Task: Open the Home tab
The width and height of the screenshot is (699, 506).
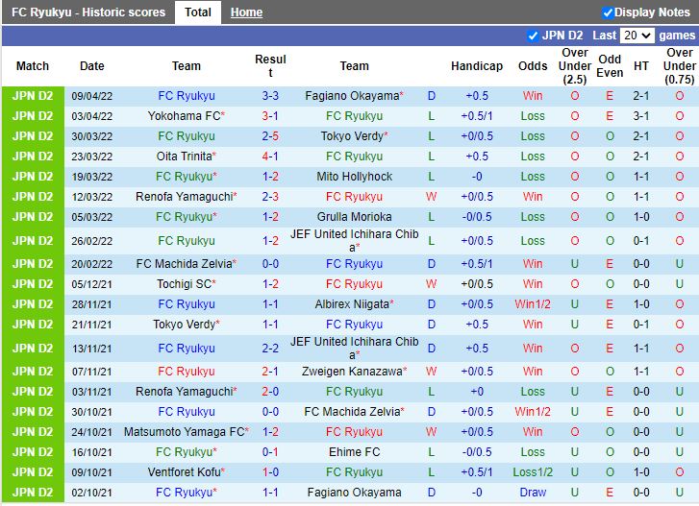Action: point(246,12)
